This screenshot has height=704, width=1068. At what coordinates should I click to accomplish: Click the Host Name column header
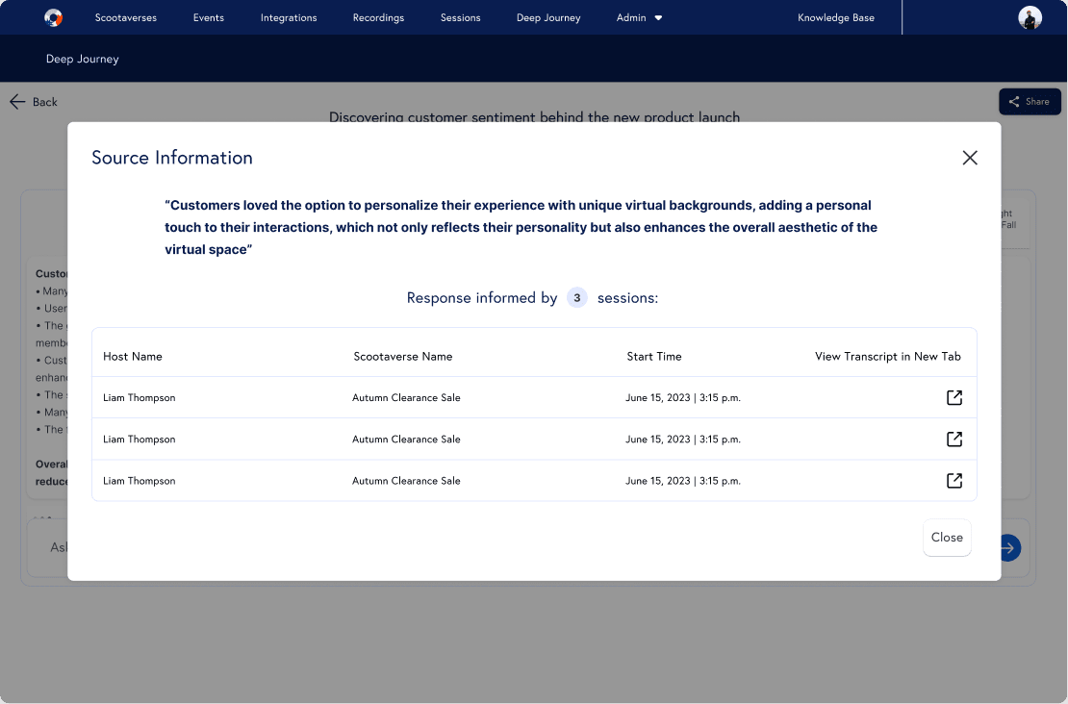pyautogui.click(x=133, y=356)
